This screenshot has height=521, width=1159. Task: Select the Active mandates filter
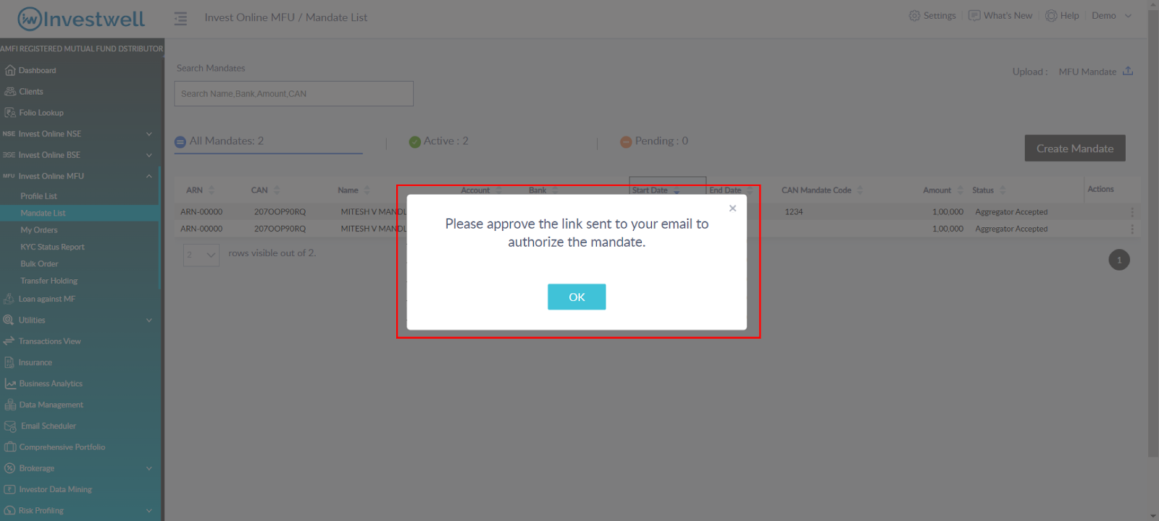click(438, 141)
